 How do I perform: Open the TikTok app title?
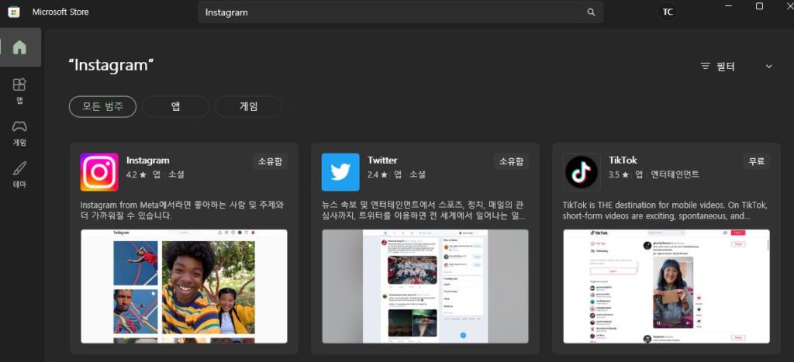[x=623, y=160]
